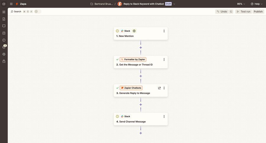The height and width of the screenshot is (143, 266).
Task: Open Zap history clock in sidebar
Action: (4, 40)
